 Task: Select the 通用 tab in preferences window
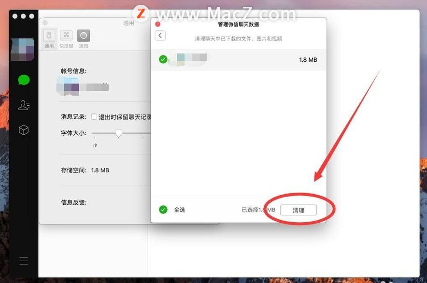pos(49,39)
